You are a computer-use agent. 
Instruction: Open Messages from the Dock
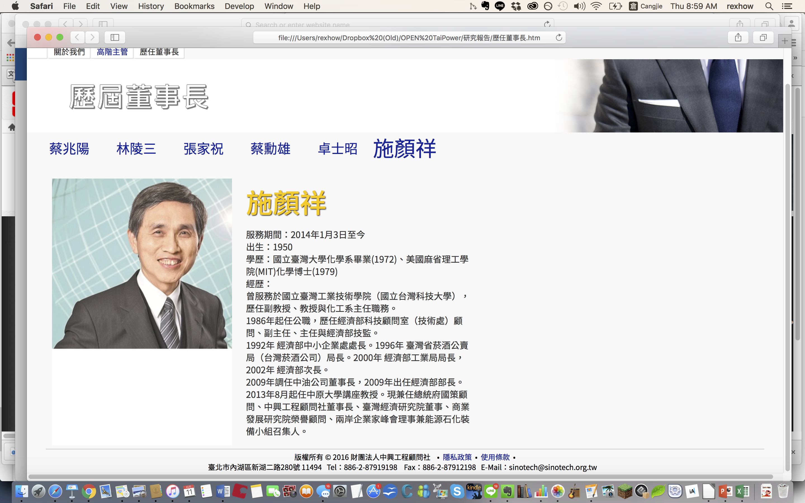click(323, 491)
